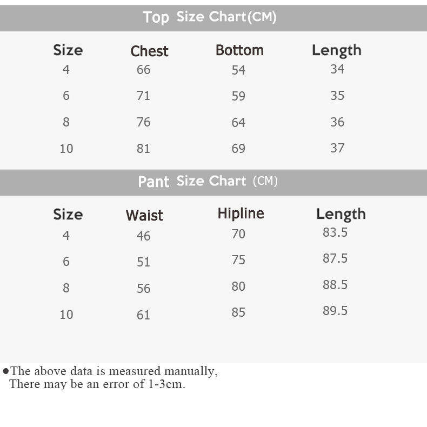Viewport: 427px width, 427px height.
Task: Click pant length value 83.5
Action: click(335, 232)
